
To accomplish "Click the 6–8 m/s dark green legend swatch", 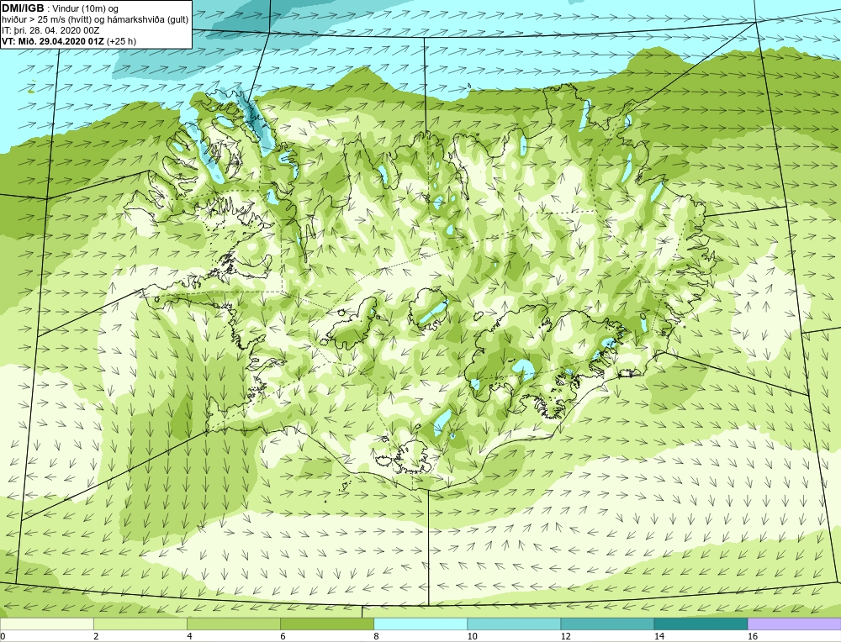I will click(x=326, y=624).
